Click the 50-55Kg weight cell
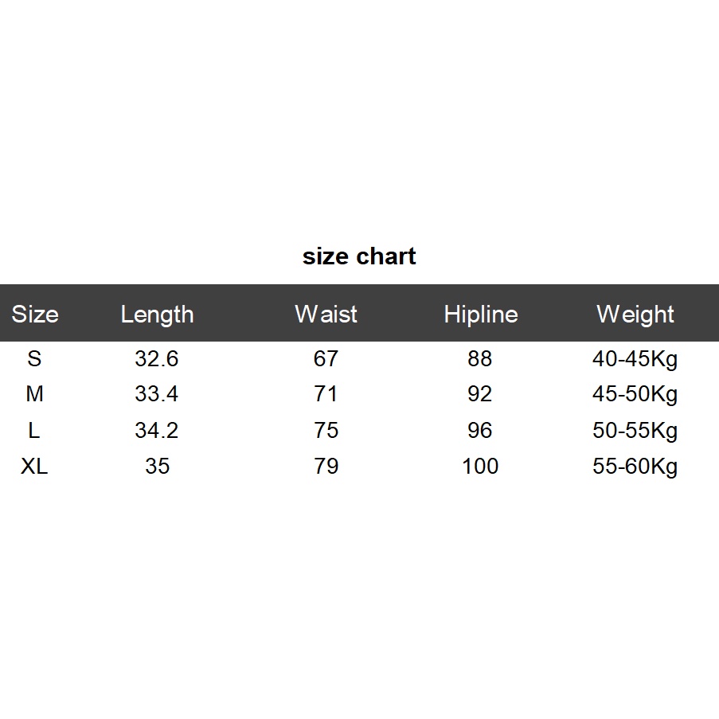This screenshot has width=719, height=719. click(635, 431)
